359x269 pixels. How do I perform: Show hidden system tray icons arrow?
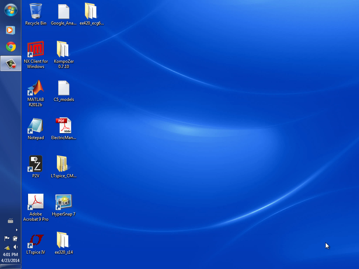pyautogui.click(x=16, y=230)
